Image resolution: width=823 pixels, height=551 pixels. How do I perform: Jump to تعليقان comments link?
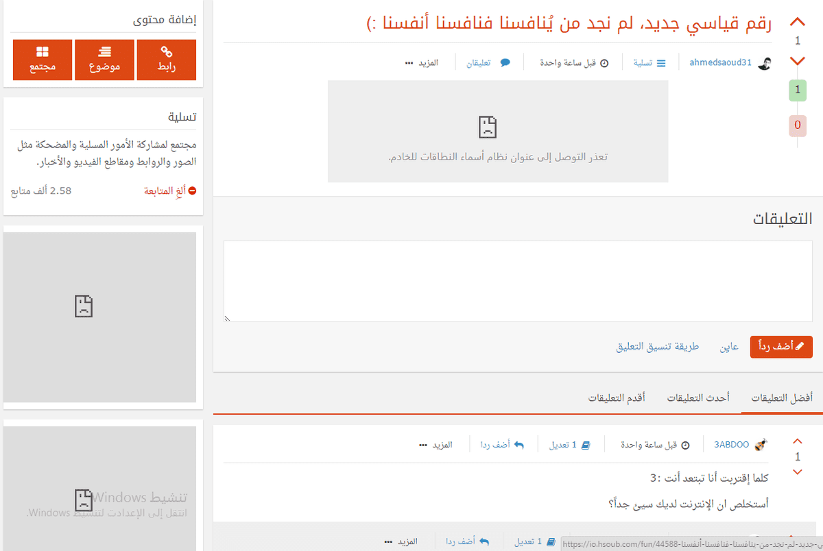(489, 63)
